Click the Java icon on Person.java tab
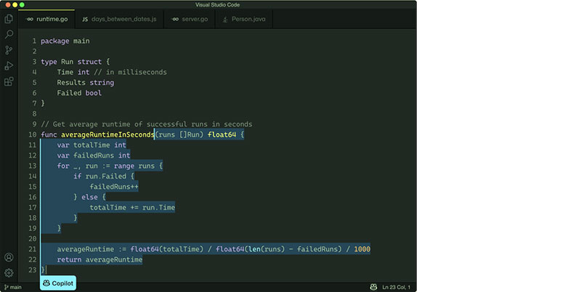The width and height of the screenshot is (581, 292). (x=225, y=20)
